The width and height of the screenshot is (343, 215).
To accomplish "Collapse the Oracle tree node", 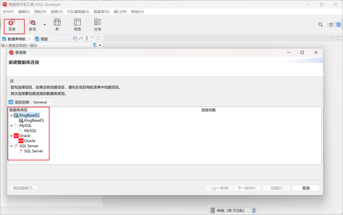I will click(x=11, y=136).
